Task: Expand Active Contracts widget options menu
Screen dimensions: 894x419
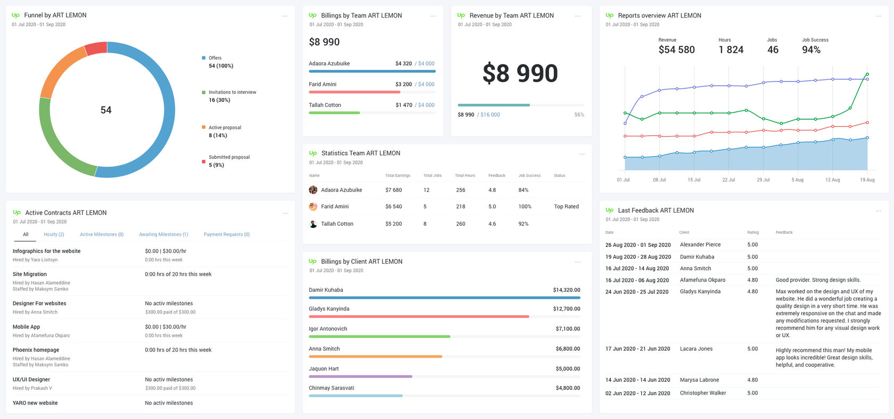Action: click(x=286, y=213)
